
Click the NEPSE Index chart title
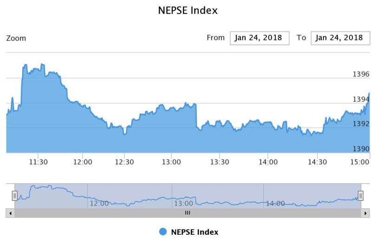coord(188,10)
